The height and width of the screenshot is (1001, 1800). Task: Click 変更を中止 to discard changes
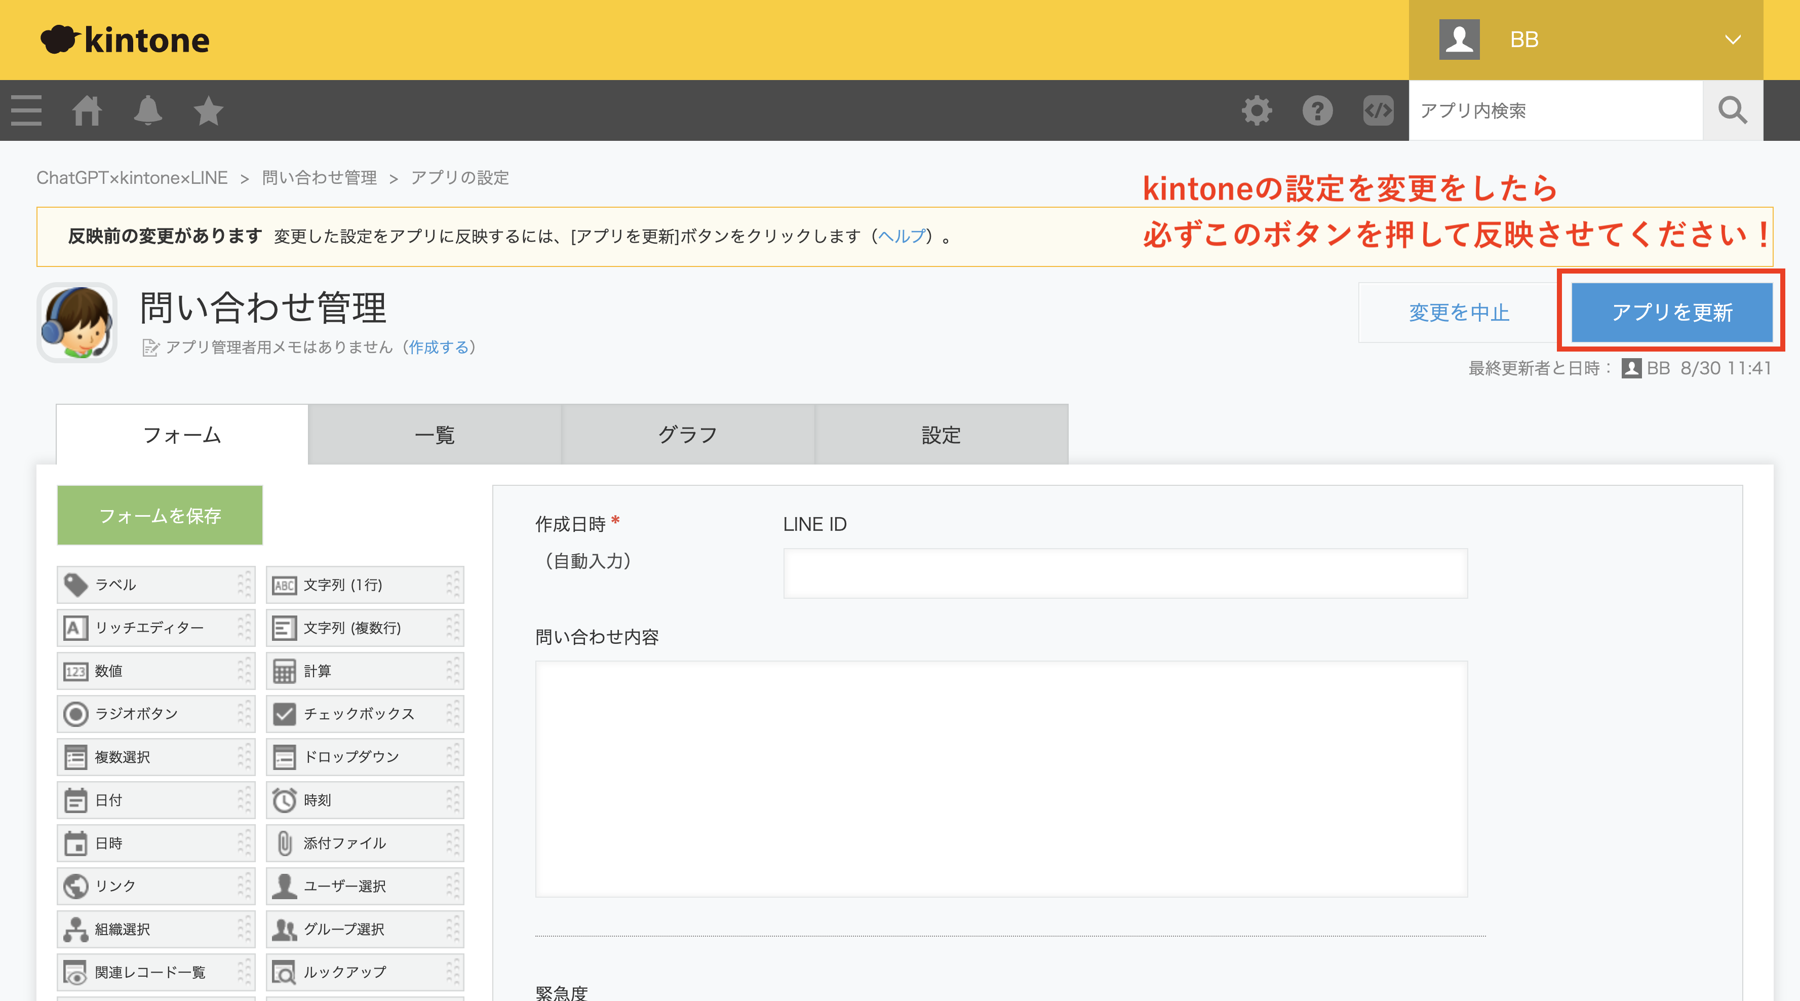(1458, 313)
